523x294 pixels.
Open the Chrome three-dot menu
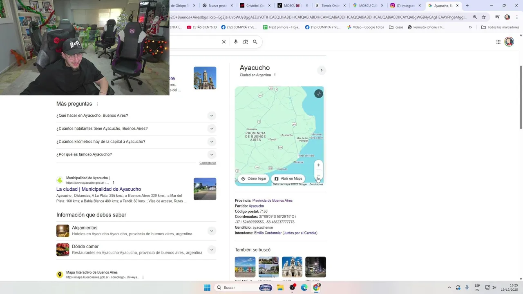point(516,17)
